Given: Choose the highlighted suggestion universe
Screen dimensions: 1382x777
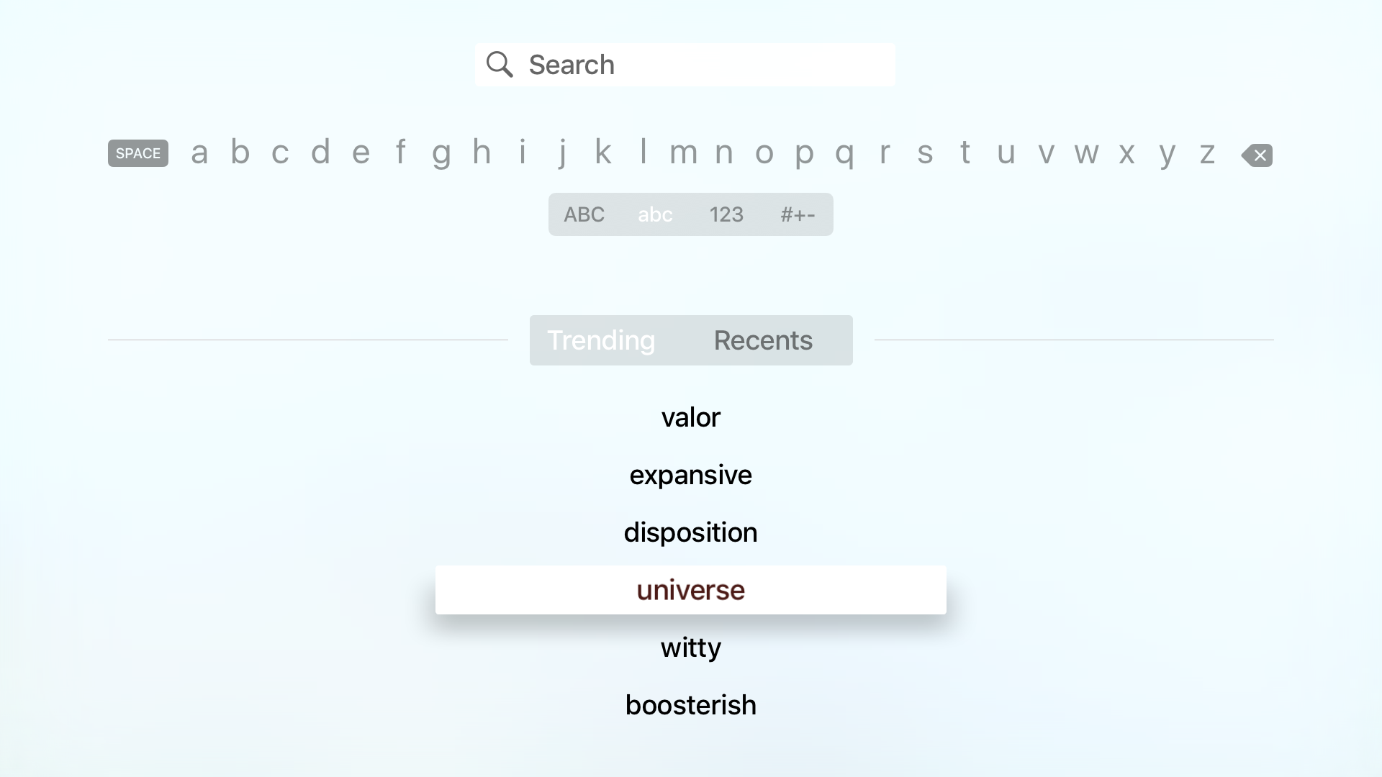Looking at the screenshot, I should click(690, 590).
